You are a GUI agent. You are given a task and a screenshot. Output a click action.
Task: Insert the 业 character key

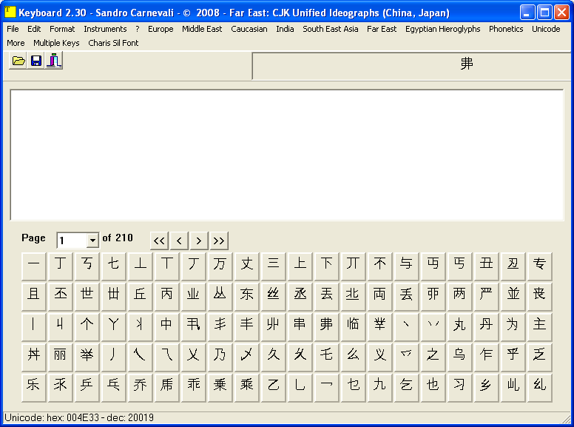(193, 297)
